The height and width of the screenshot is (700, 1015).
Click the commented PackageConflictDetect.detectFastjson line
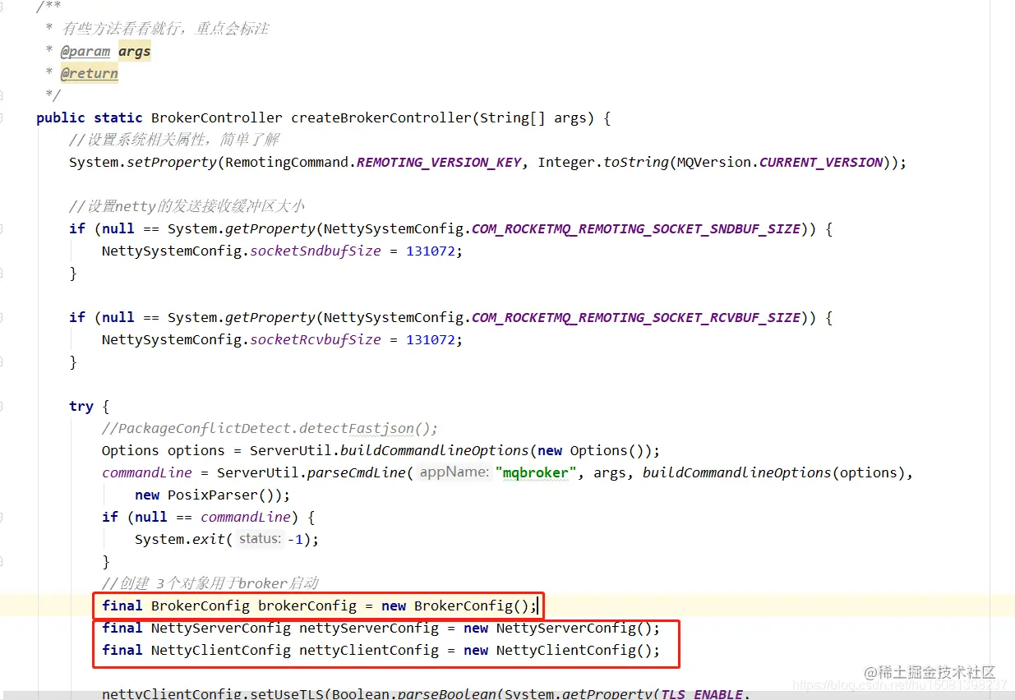coord(270,428)
